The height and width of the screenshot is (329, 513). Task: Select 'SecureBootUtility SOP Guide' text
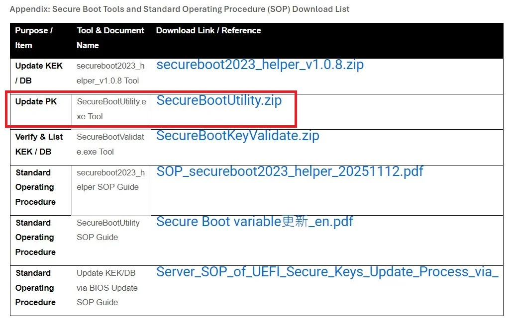[108, 230]
